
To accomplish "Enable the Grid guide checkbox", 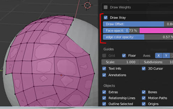I will click(104, 55).
